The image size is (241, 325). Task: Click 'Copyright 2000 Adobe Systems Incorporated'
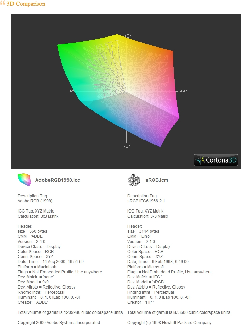[x=59, y=323]
